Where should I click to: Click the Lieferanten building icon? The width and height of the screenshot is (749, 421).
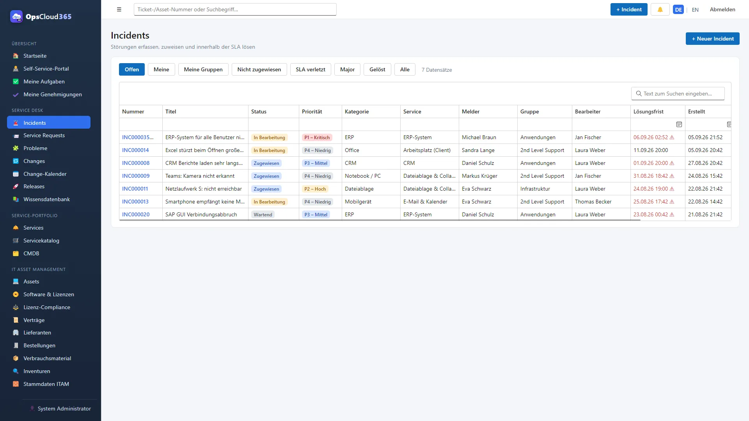tap(16, 333)
